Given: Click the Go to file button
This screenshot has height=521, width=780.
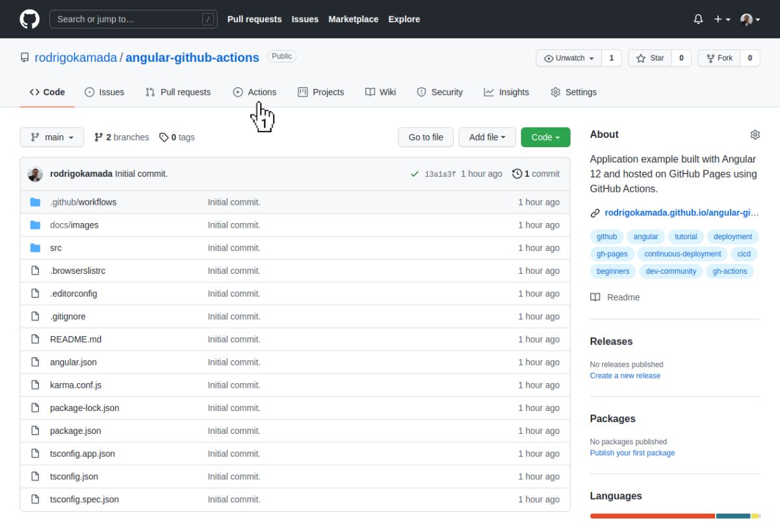Looking at the screenshot, I should point(426,137).
